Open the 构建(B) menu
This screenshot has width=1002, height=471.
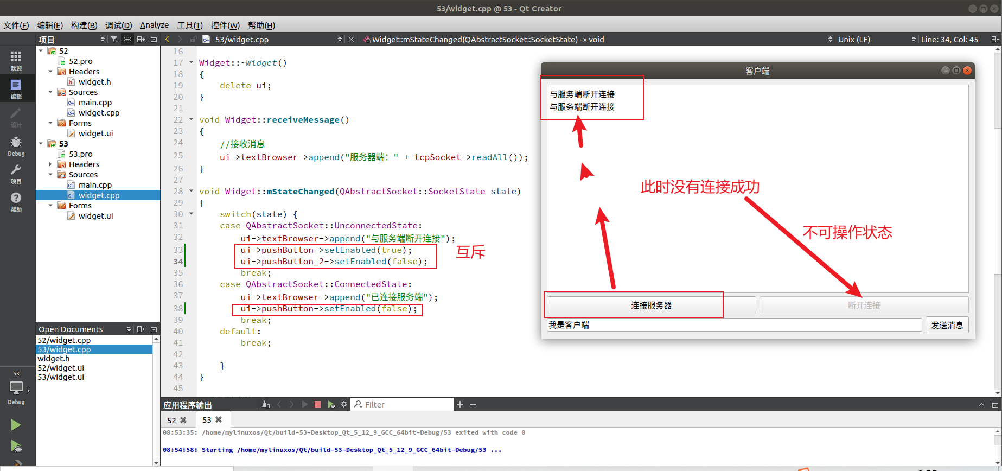84,25
